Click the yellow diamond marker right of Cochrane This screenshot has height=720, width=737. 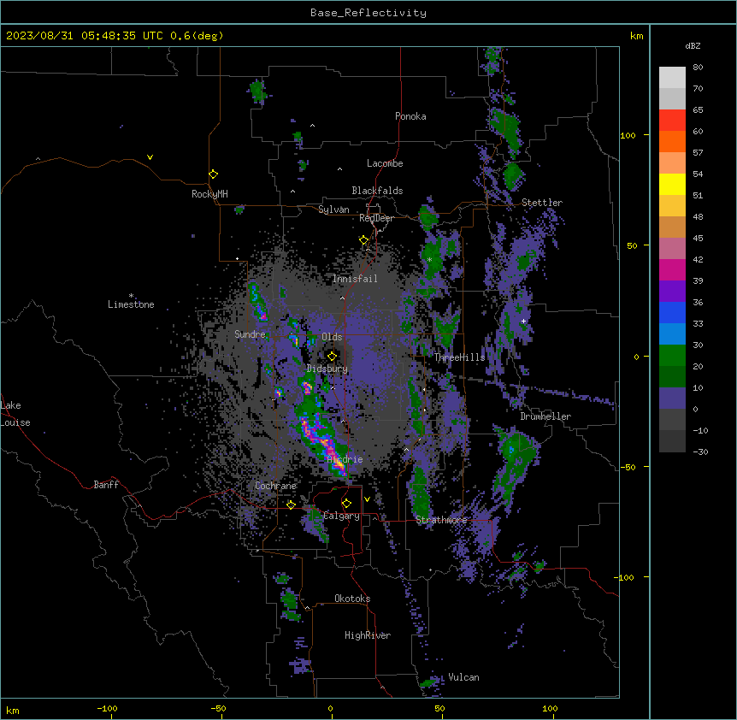tap(291, 505)
